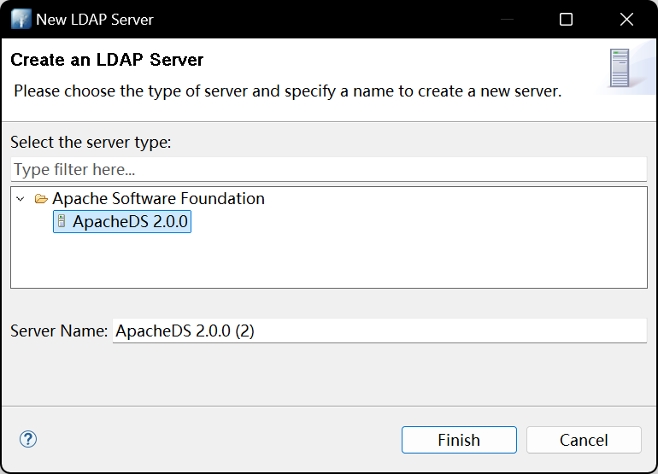Click the New LDAP Server title bar text
The height and width of the screenshot is (474, 658).
point(95,19)
